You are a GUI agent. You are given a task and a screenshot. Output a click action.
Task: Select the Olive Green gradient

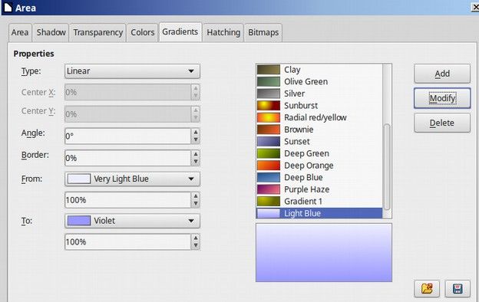point(319,81)
